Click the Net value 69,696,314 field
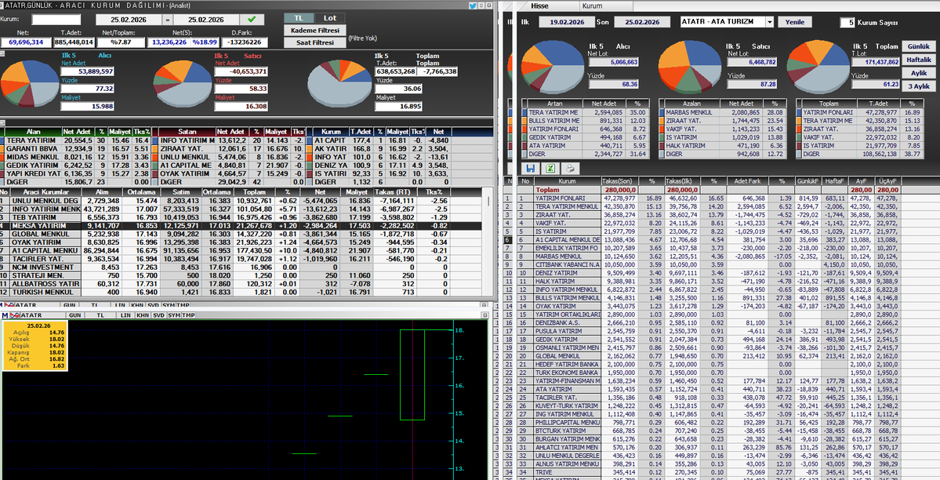This screenshot has width=940, height=480. tap(26, 42)
